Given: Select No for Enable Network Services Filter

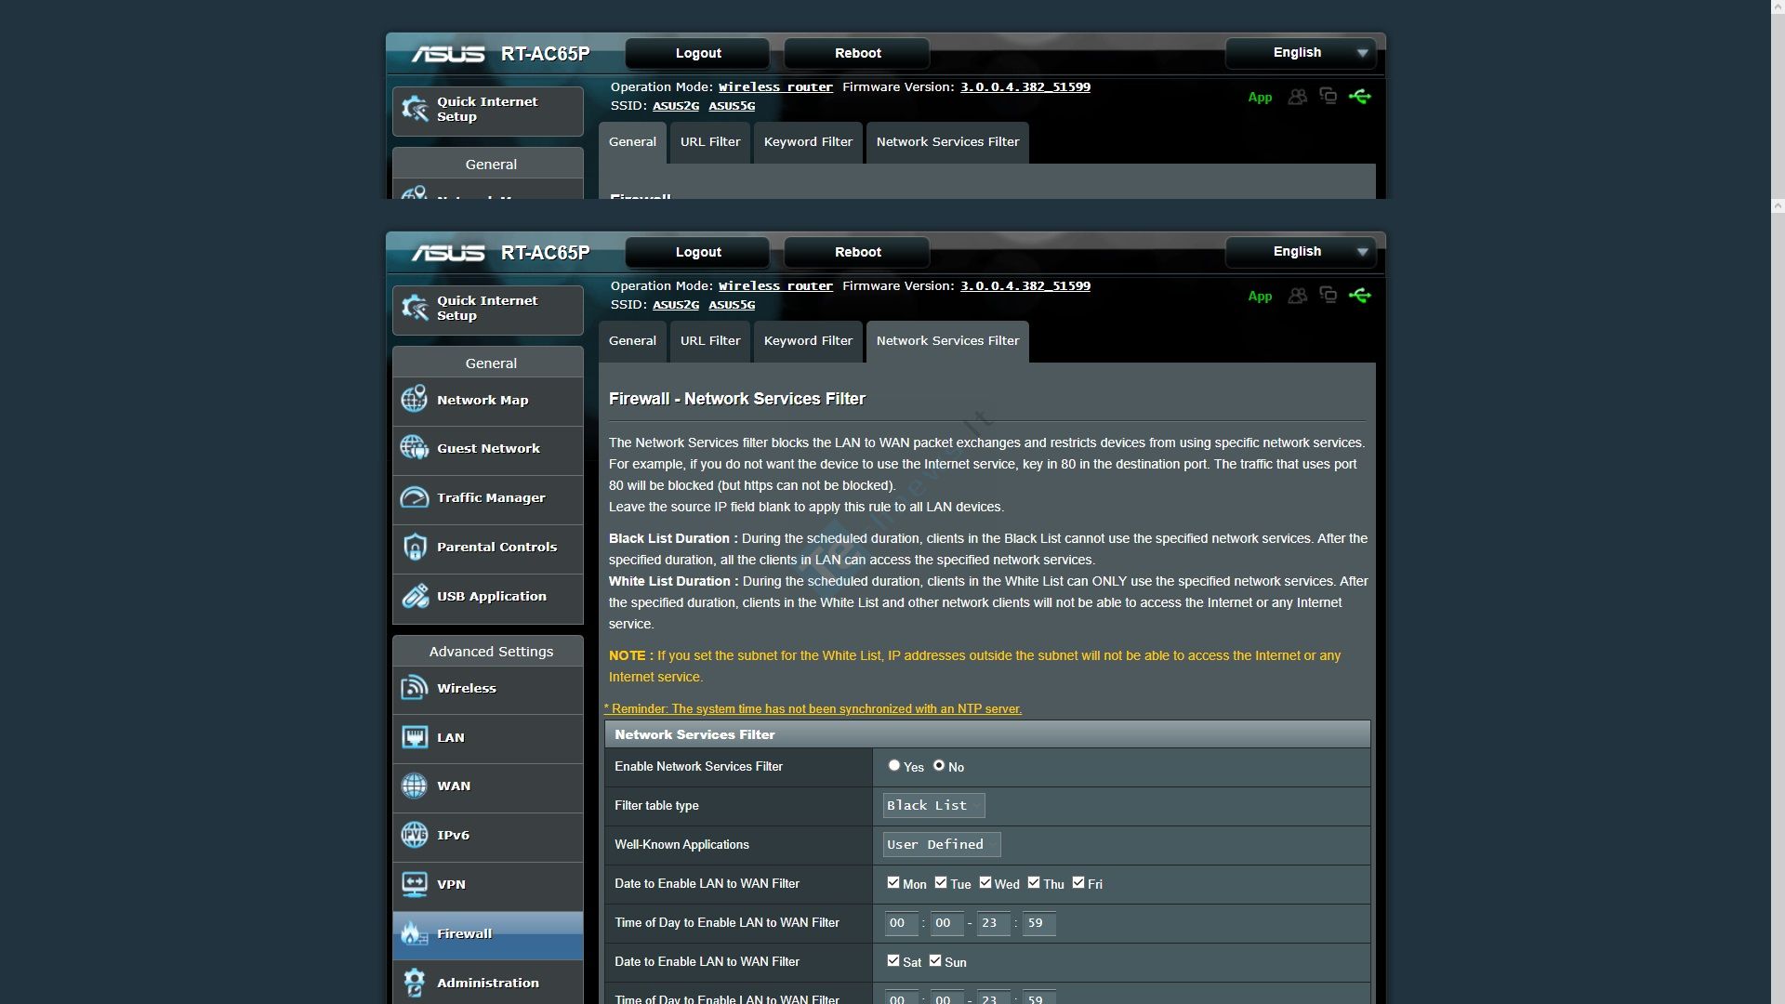Looking at the screenshot, I should pyautogui.click(x=939, y=765).
